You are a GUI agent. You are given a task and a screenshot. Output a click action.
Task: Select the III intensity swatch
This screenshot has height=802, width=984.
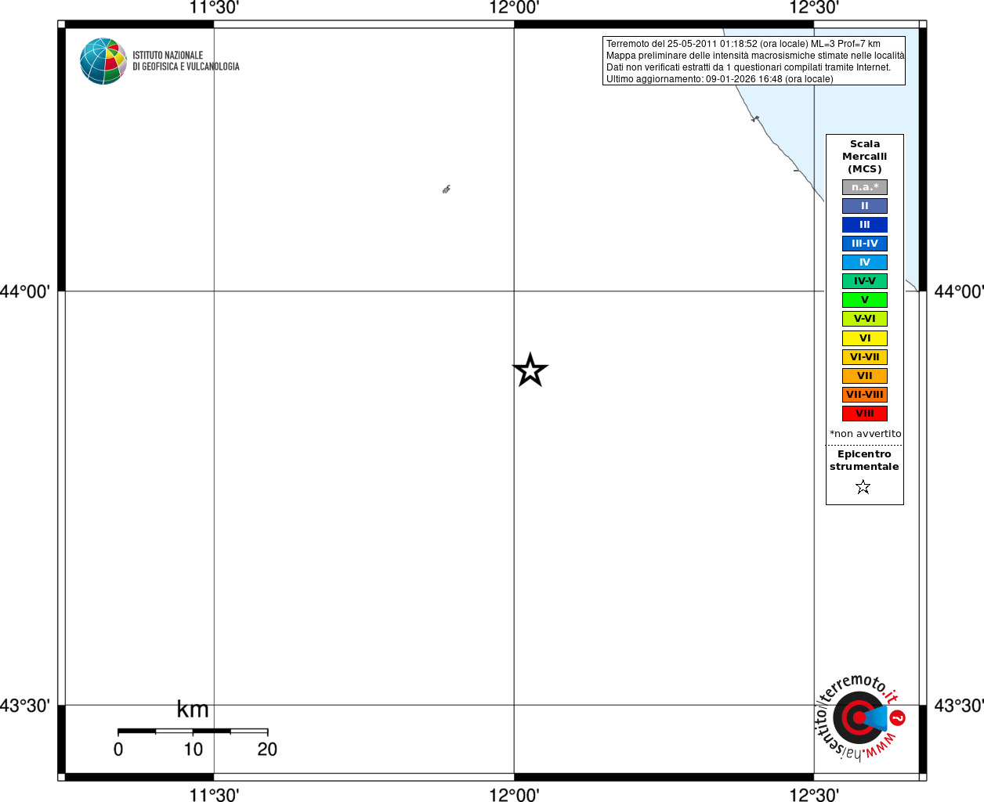tap(865, 225)
